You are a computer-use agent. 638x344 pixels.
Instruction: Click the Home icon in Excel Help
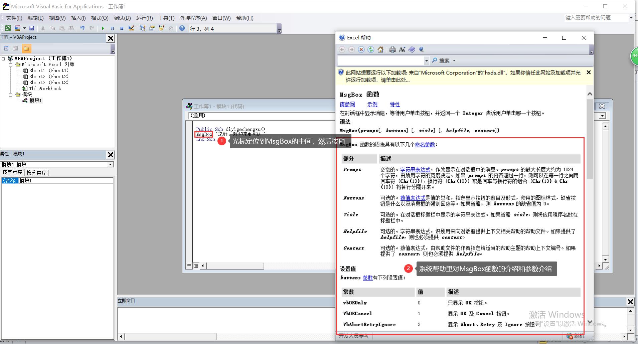(x=380, y=49)
